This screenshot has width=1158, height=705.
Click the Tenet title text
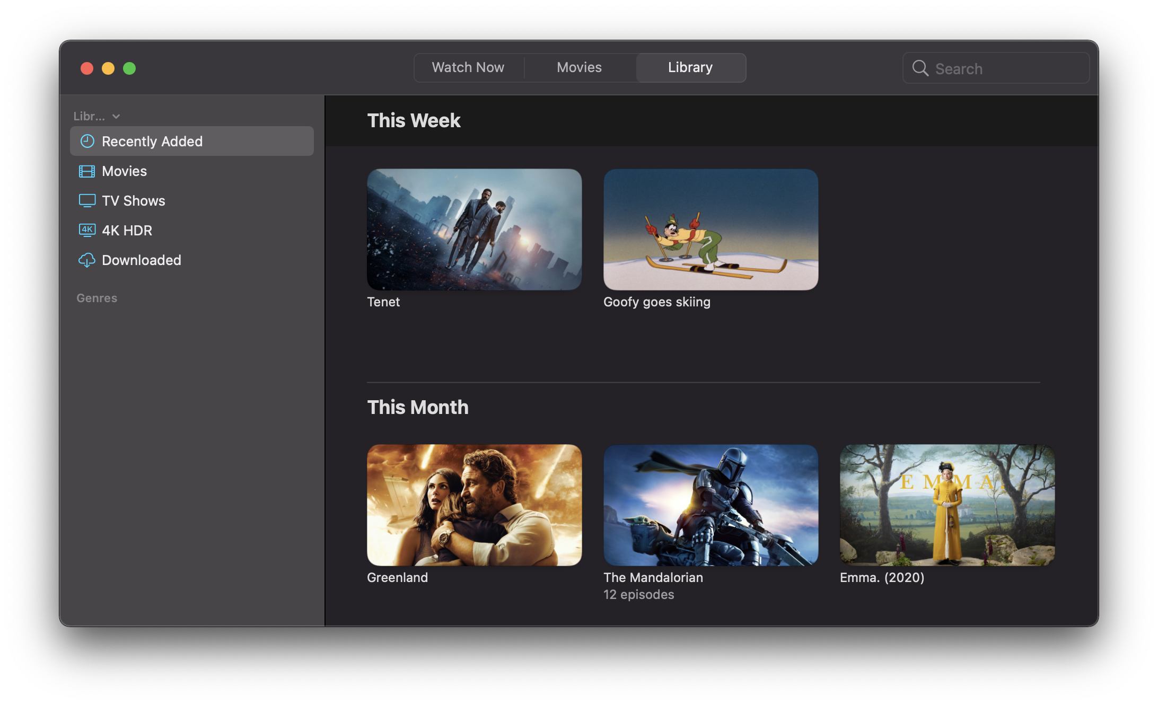[x=383, y=302]
